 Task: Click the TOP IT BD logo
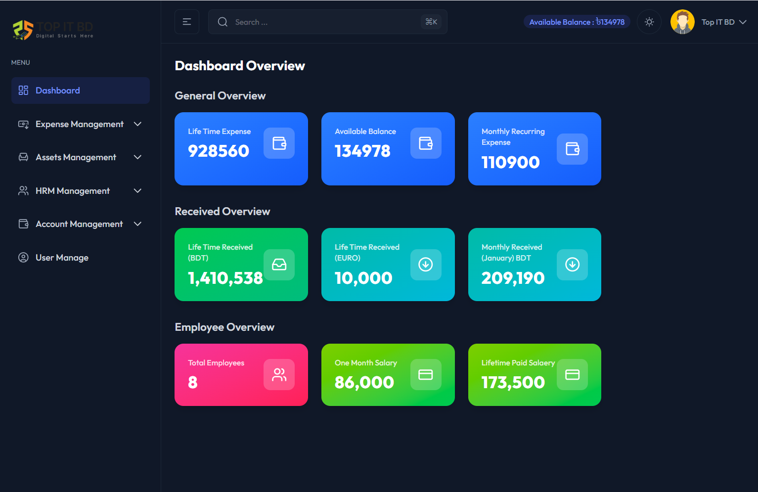tap(52, 29)
